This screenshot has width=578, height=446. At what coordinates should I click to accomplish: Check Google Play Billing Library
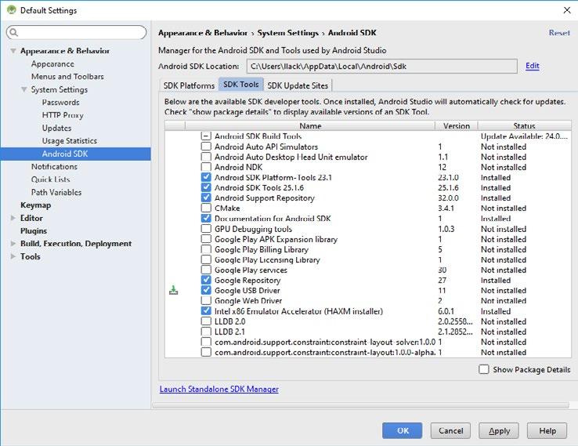pos(206,249)
